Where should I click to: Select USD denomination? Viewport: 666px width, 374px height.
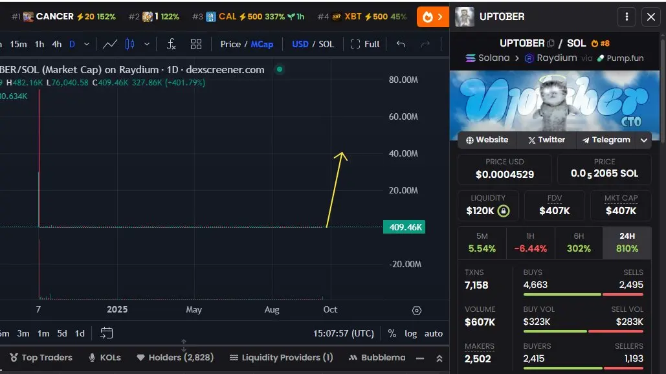300,44
